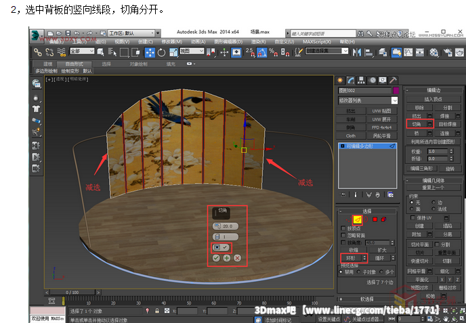
Task: Open the 视图 reference coordinate dropdown
Action: [x=192, y=51]
